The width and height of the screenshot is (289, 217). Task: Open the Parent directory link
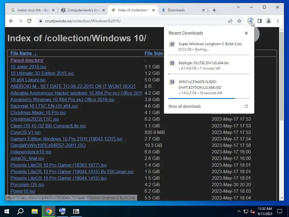[27, 60]
